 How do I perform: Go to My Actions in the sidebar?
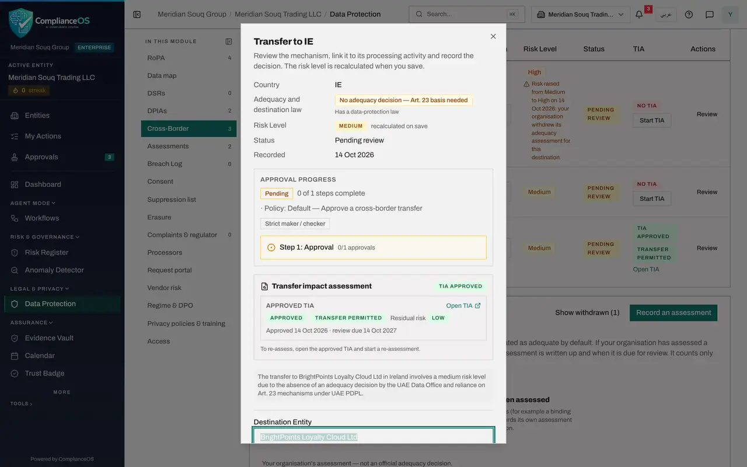(62, 136)
